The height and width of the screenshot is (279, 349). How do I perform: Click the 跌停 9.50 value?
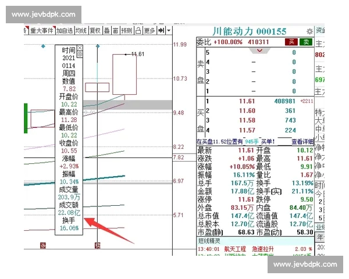click(x=307, y=199)
